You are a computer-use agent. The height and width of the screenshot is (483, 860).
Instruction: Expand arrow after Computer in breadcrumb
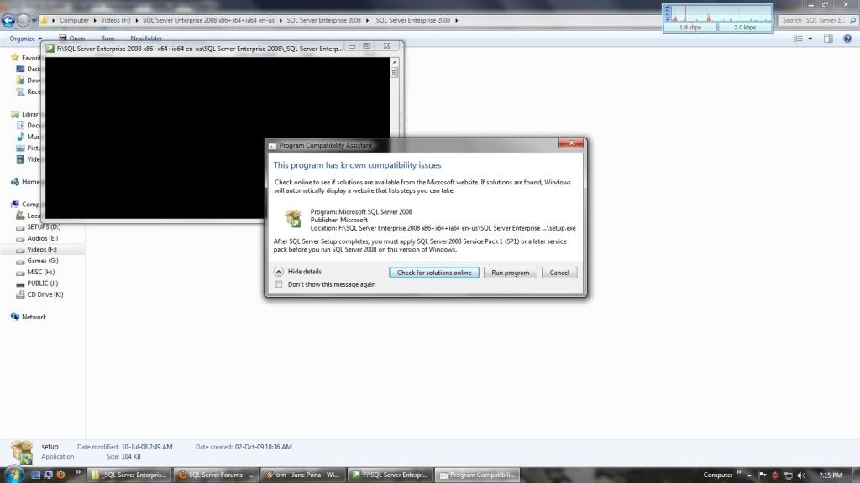click(95, 20)
